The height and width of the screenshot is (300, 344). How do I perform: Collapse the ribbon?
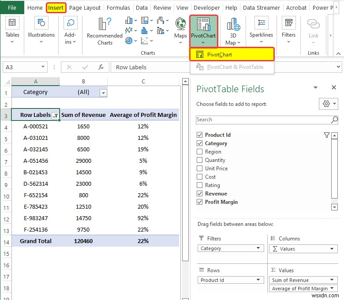tap(339, 53)
